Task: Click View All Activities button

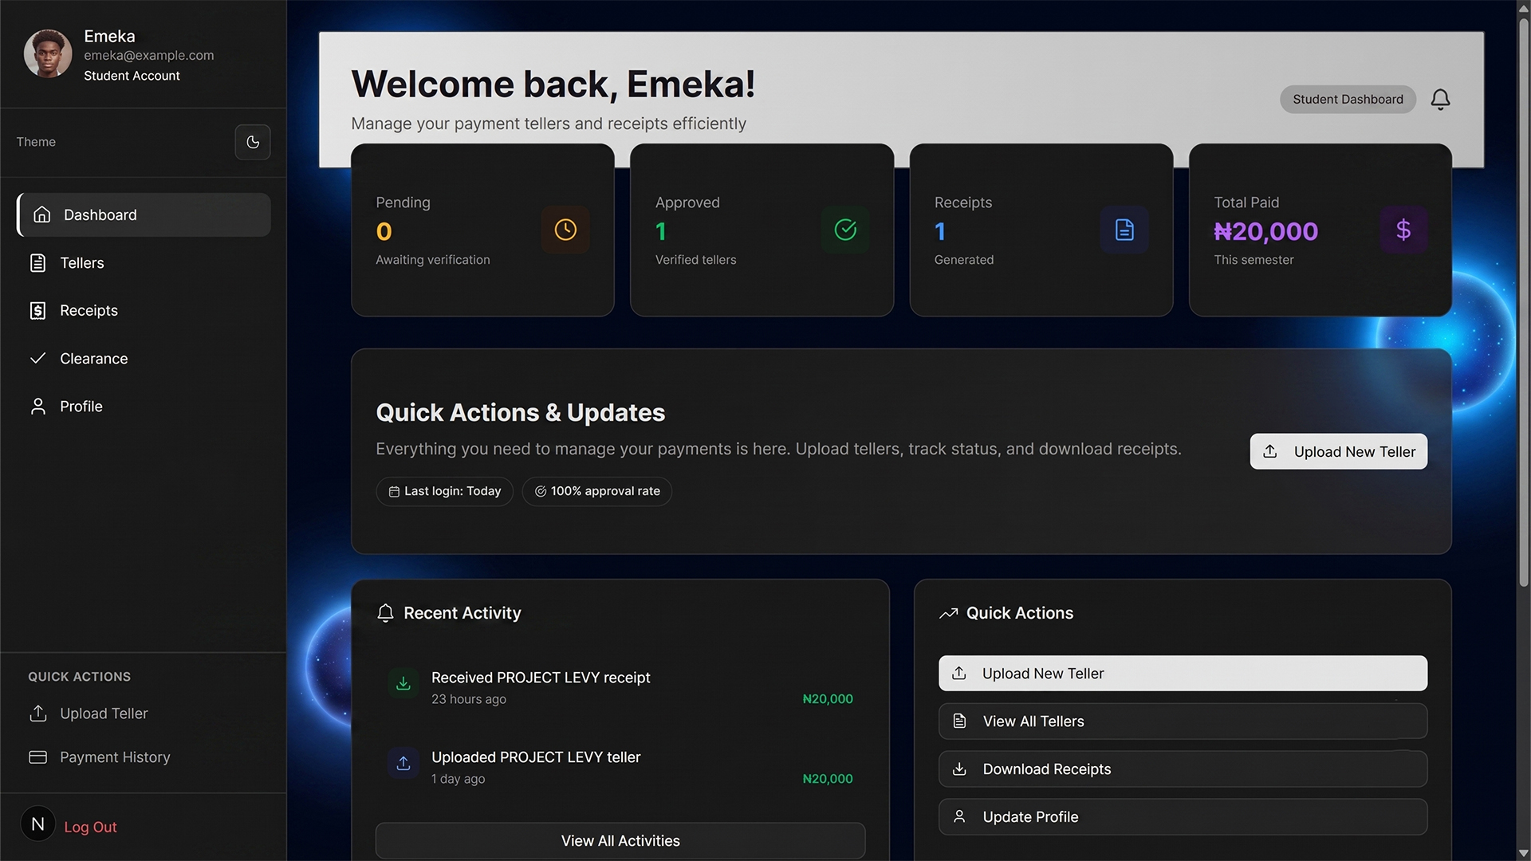Action: point(620,840)
